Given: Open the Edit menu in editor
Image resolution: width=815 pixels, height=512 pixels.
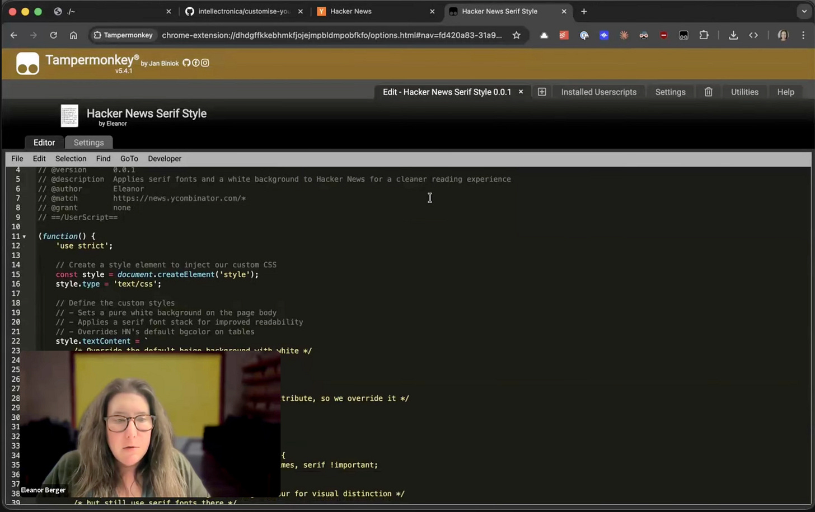Looking at the screenshot, I should [39, 159].
